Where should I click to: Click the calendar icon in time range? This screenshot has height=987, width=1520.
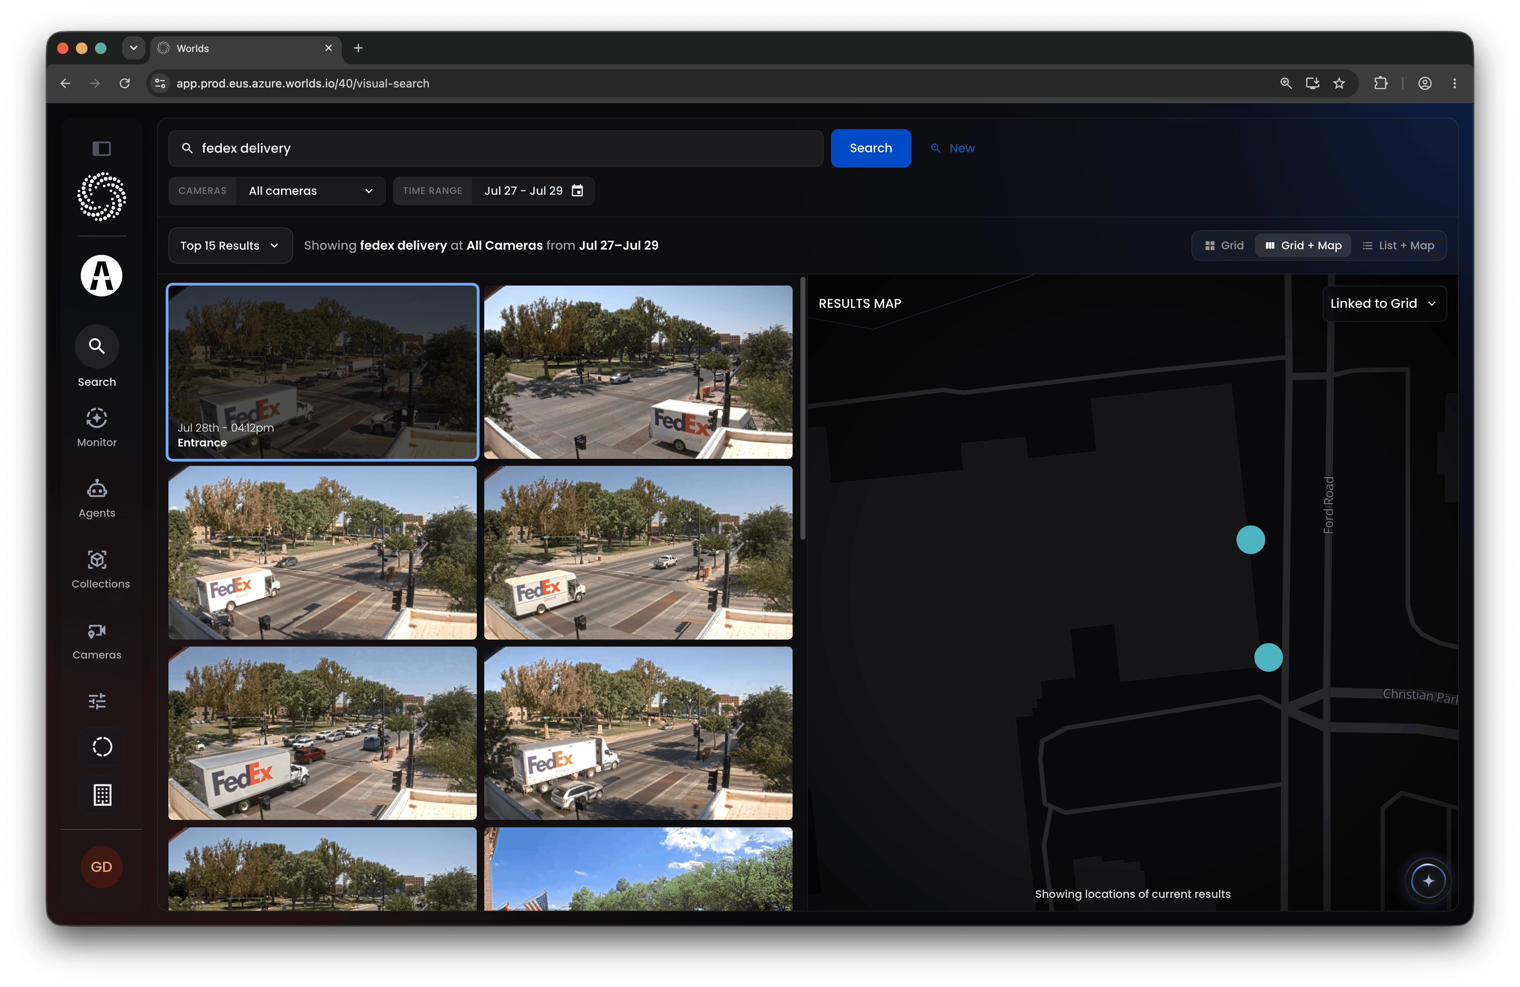tap(578, 191)
